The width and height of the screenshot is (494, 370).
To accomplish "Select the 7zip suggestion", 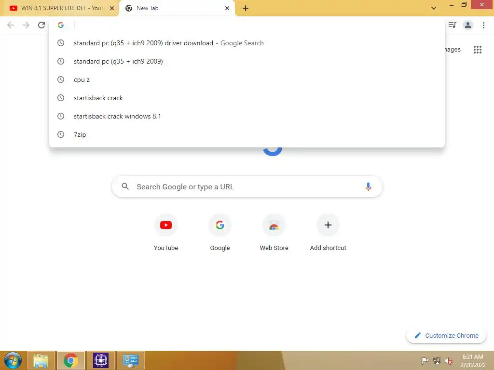I will pos(247,134).
